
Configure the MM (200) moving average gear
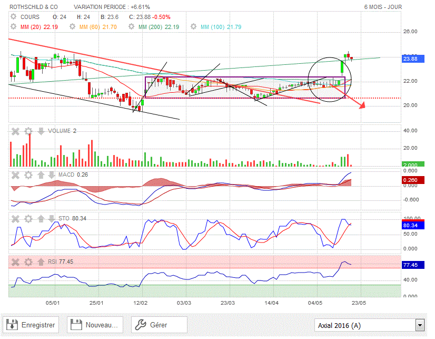[x=133, y=27]
